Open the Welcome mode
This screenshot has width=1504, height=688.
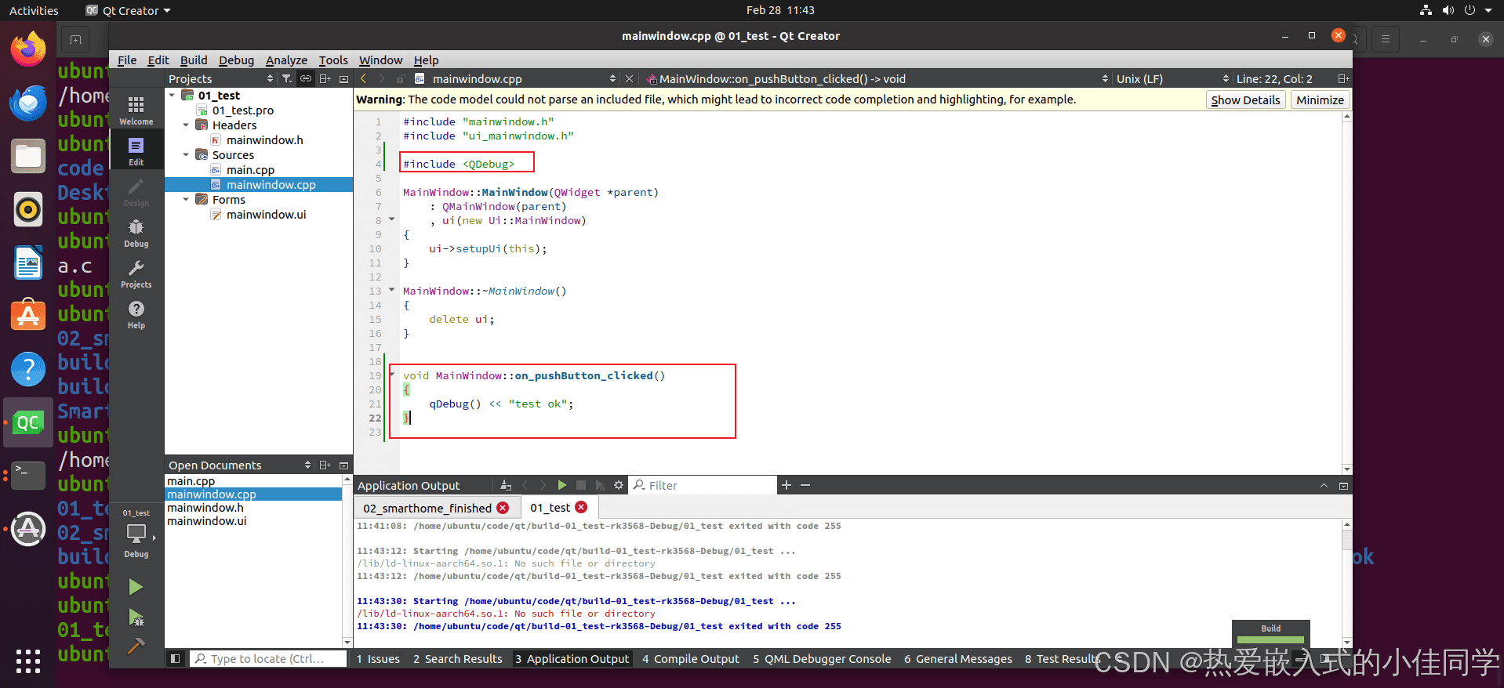[x=136, y=110]
